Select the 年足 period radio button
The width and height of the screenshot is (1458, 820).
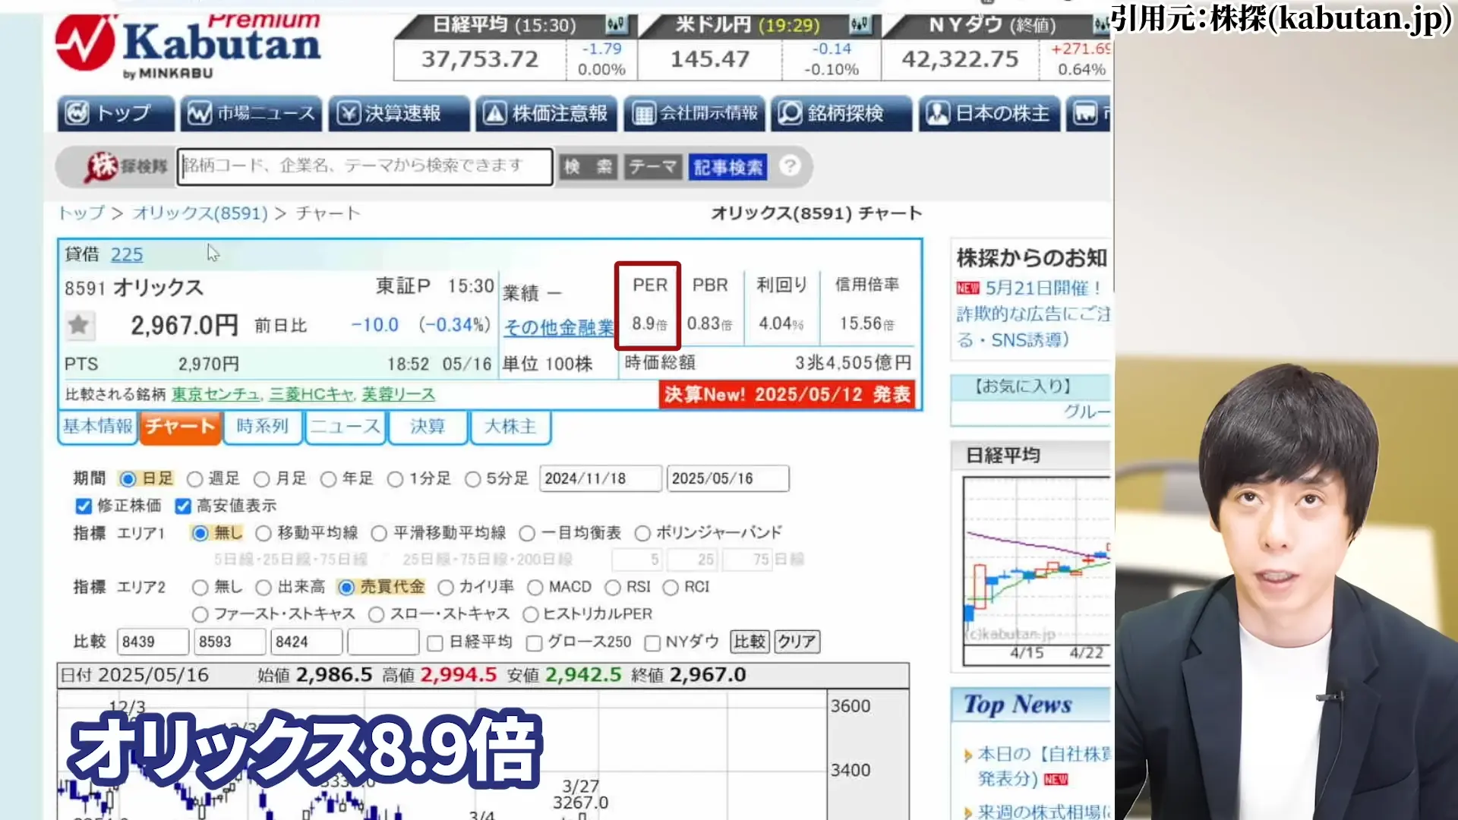(x=329, y=479)
